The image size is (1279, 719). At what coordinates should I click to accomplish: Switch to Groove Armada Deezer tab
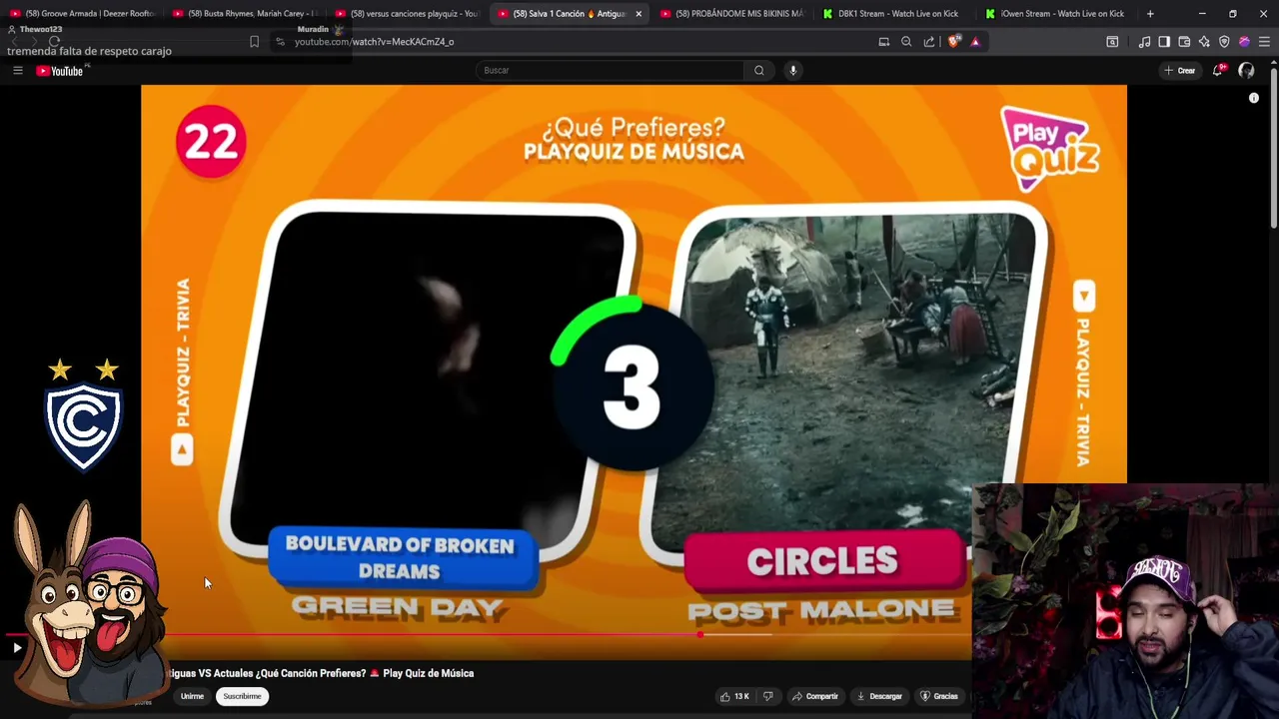(82, 14)
